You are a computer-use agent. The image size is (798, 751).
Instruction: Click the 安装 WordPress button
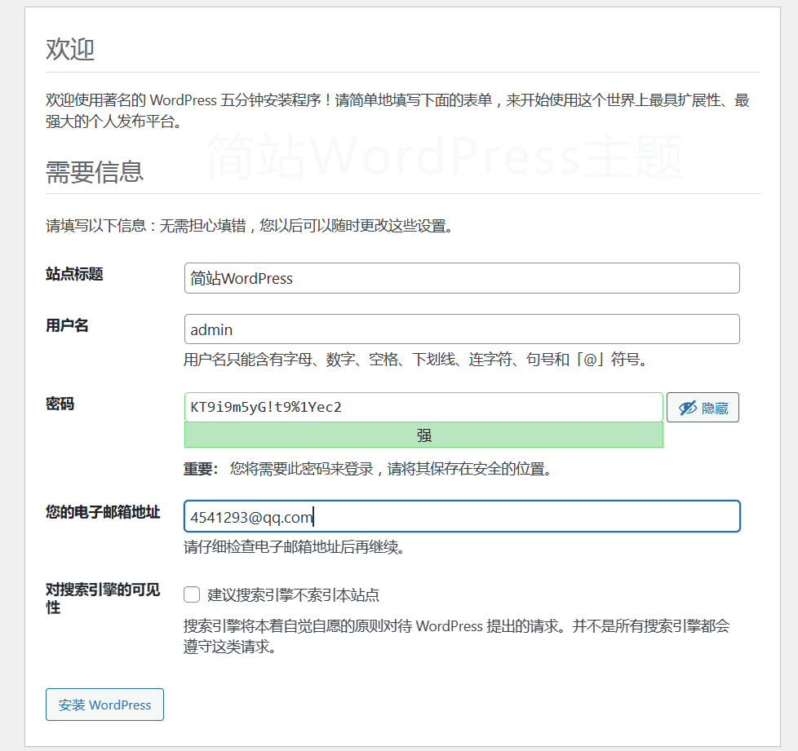pyautogui.click(x=104, y=704)
